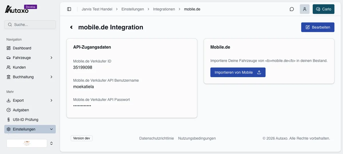The height and width of the screenshot is (154, 343).
Task: Open the user profile icon button
Action: point(305,9)
